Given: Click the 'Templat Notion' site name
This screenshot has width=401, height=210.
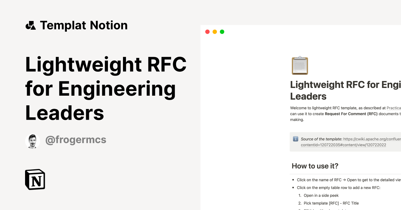Looking at the screenshot, I should [x=84, y=25].
